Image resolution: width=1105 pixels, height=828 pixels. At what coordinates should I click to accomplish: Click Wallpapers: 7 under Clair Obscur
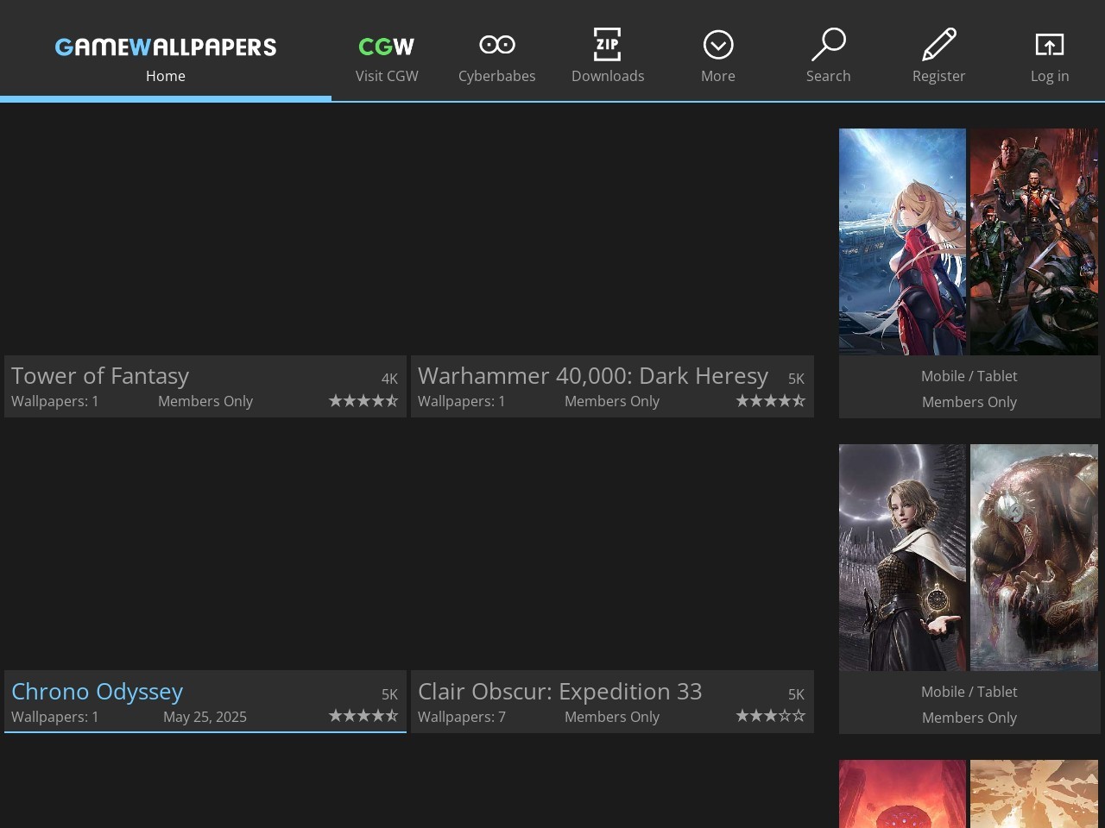point(462,717)
